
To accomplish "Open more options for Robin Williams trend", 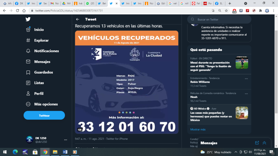I will pos(246,79).
